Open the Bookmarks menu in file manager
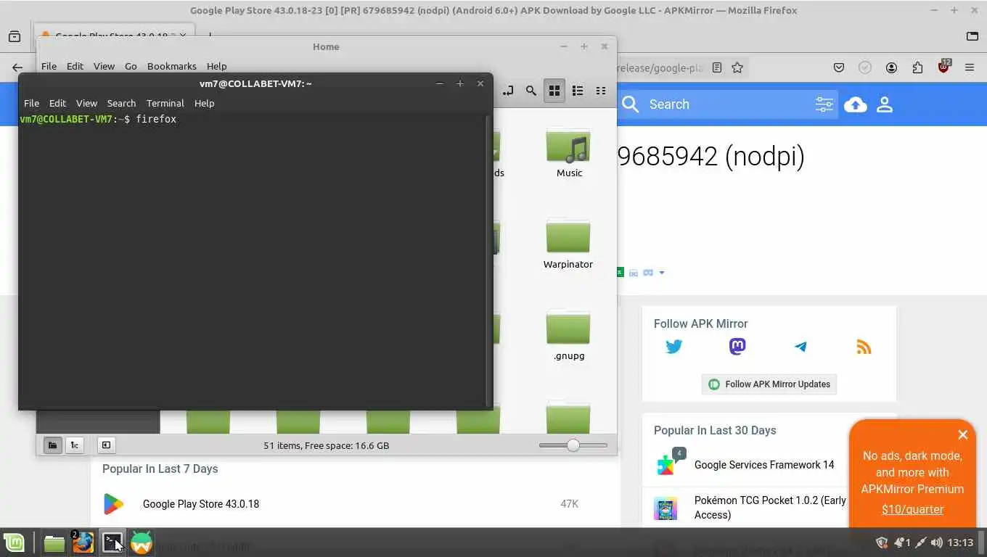987x557 pixels. [x=171, y=66]
